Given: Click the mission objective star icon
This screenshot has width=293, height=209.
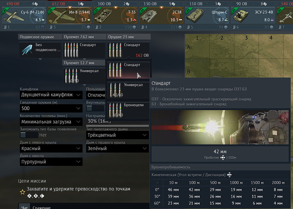Looking at the screenshot, I should pos(23,192).
